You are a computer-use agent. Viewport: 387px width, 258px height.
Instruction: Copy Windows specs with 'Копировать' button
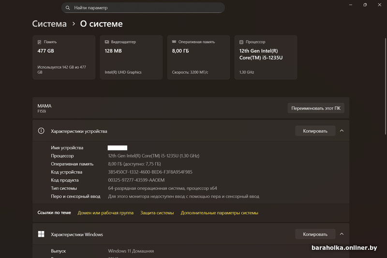[315, 234]
